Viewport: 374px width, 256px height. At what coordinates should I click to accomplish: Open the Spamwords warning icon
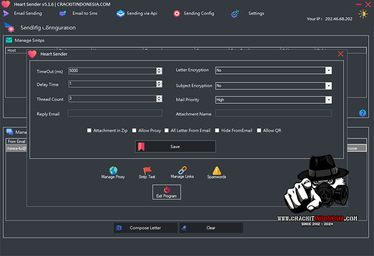(217, 170)
